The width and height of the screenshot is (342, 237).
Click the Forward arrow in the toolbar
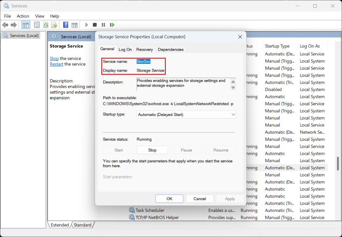click(14, 25)
